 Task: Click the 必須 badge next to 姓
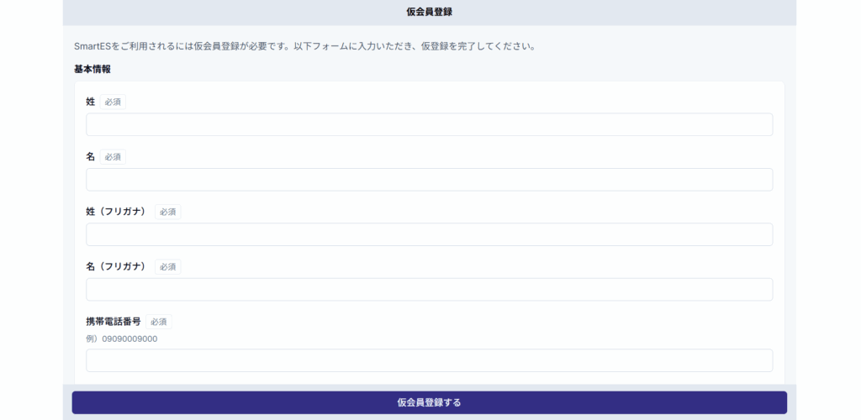(113, 102)
